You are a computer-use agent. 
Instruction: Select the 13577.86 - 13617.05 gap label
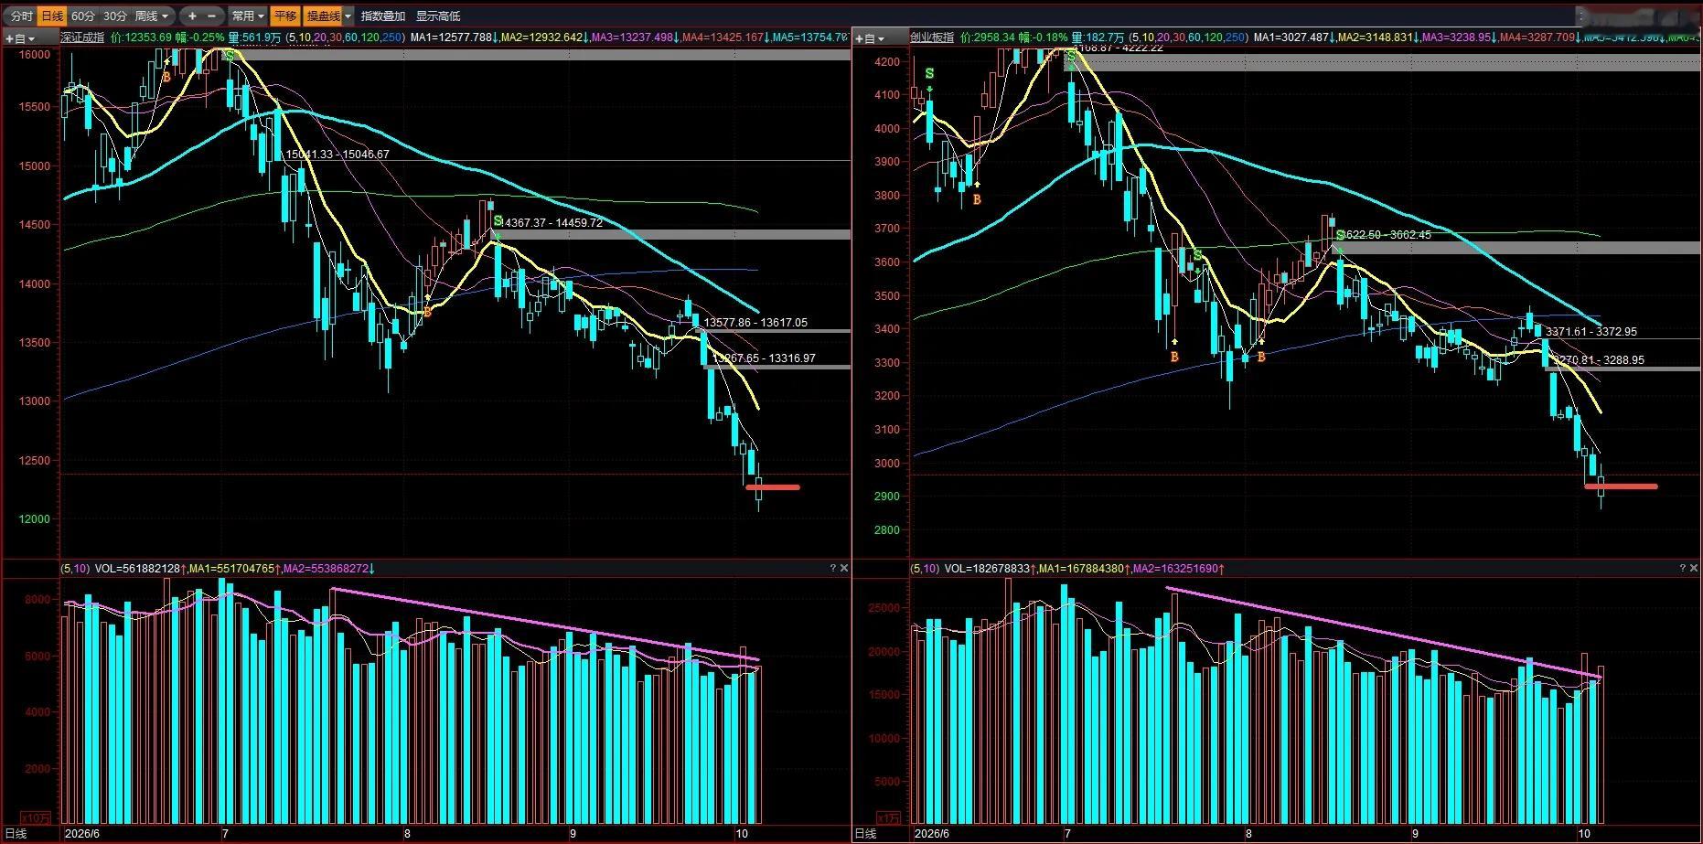point(755,323)
